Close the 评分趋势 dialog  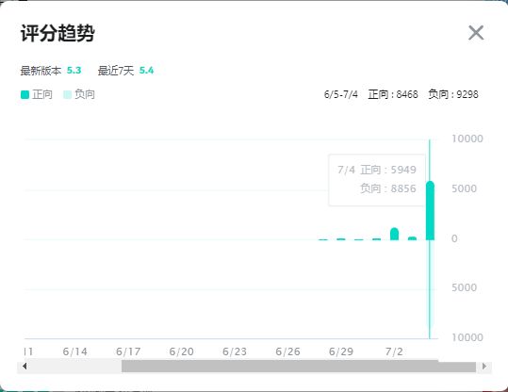(x=476, y=33)
